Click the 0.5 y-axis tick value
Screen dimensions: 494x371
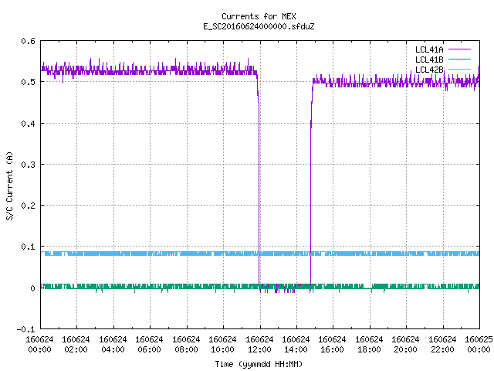click(x=28, y=82)
